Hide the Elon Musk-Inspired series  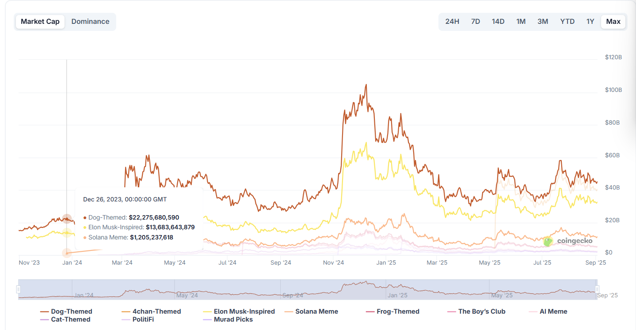[x=239, y=311]
